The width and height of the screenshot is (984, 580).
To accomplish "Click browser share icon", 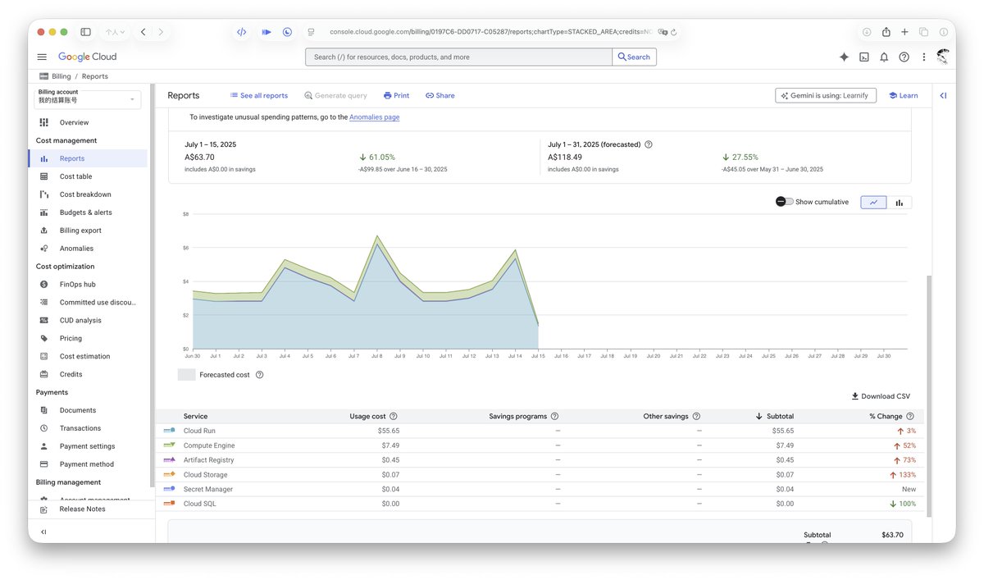I will [x=886, y=32].
